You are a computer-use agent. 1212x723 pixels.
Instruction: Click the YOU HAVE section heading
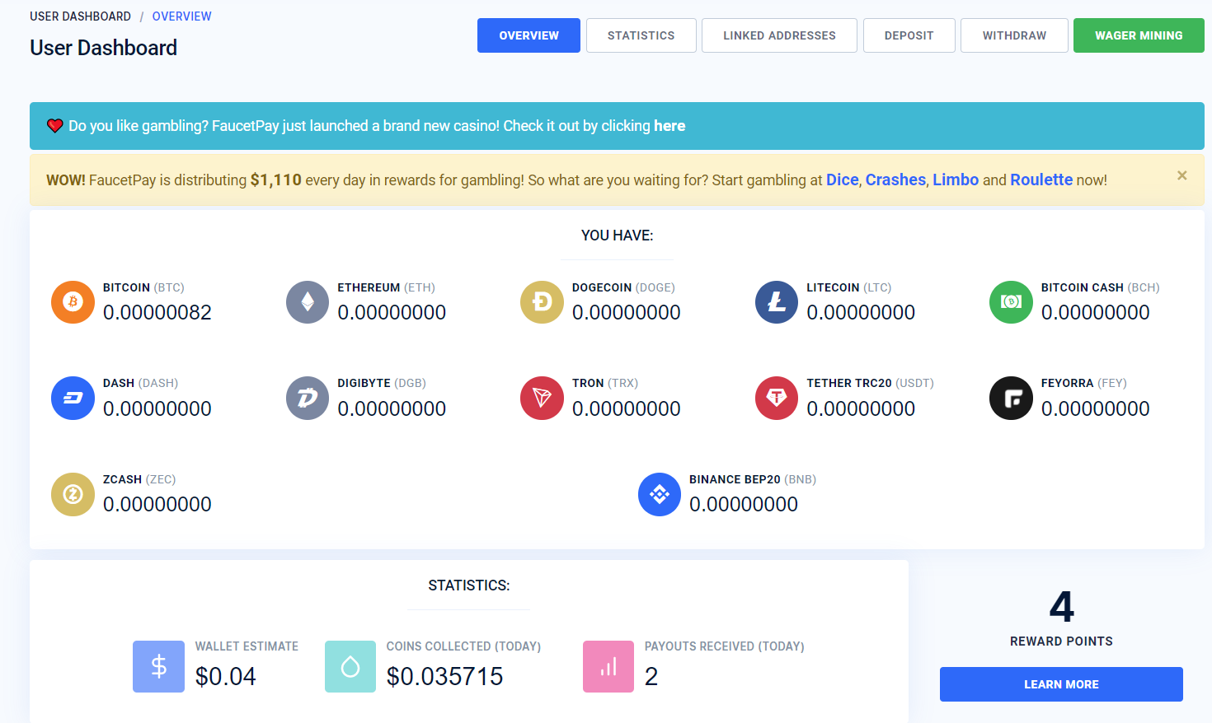coord(617,236)
